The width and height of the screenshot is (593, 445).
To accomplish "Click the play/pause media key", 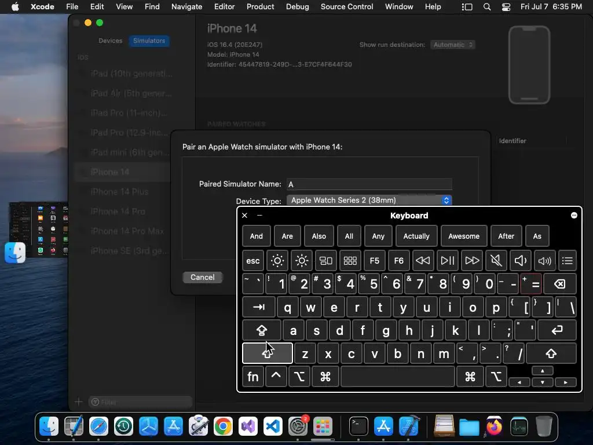I will [x=448, y=261].
